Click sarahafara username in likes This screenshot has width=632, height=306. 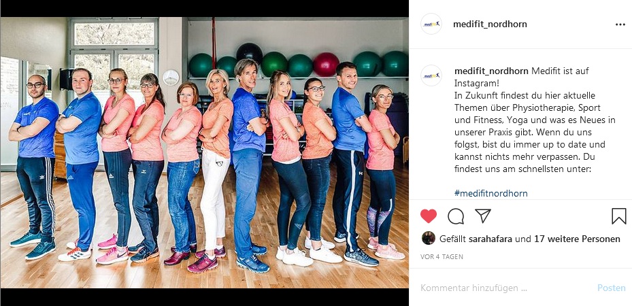pos(490,239)
